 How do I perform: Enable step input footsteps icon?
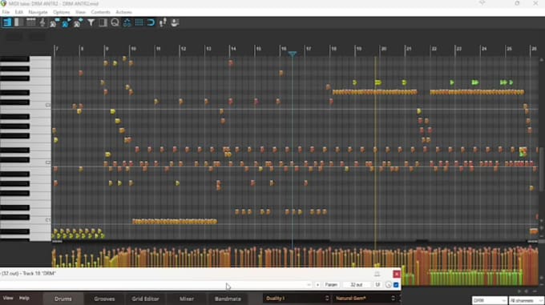[x=163, y=23]
